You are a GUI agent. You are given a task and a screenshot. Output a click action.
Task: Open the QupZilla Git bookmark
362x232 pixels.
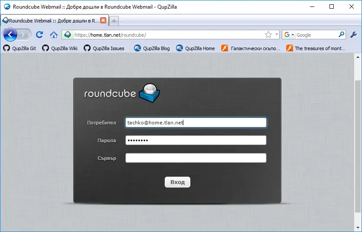[20, 48]
